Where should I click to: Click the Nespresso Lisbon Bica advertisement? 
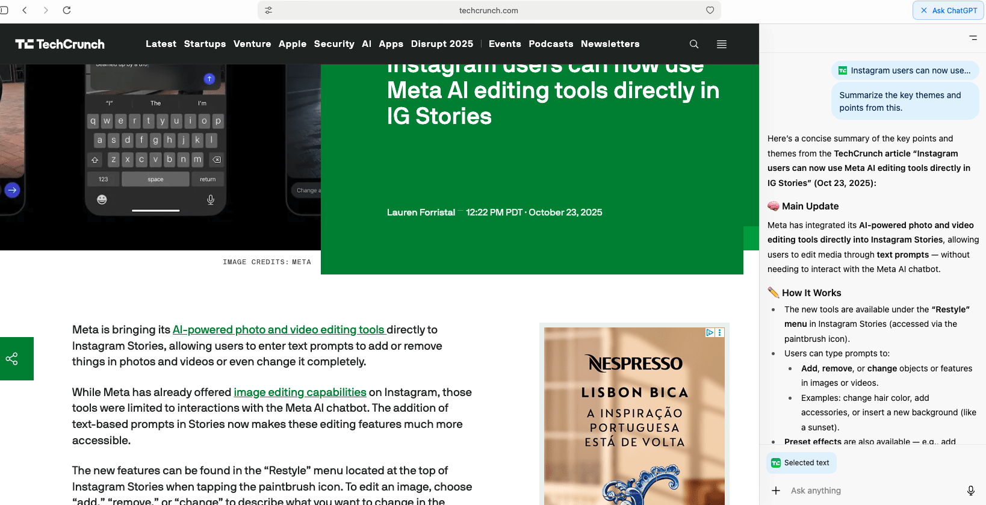pyautogui.click(x=634, y=415)
